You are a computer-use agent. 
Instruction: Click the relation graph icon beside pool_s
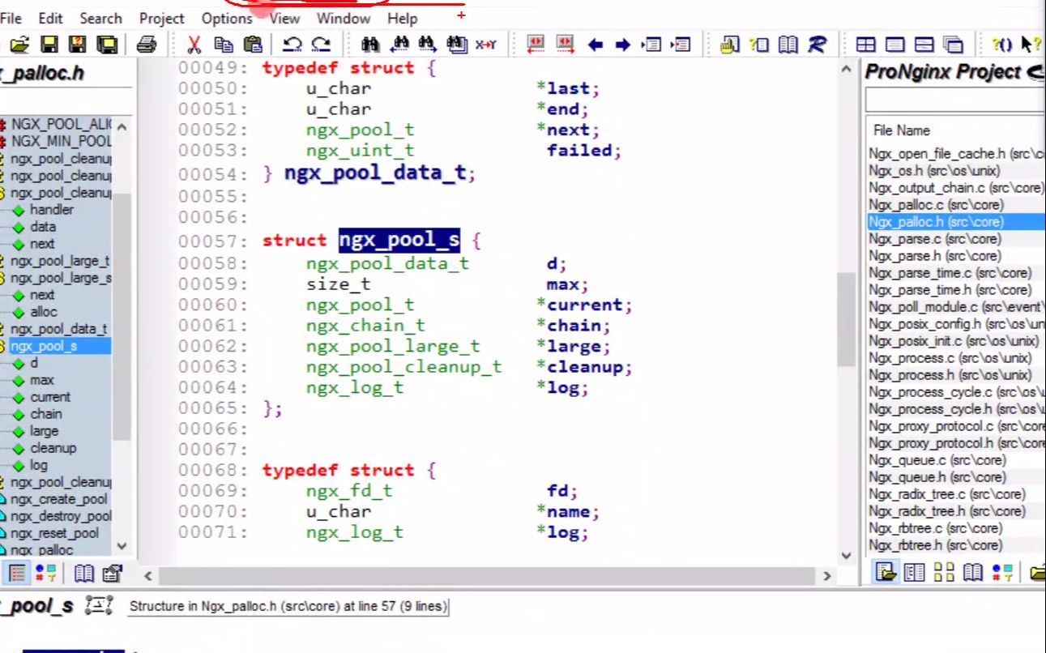point(99,605)
